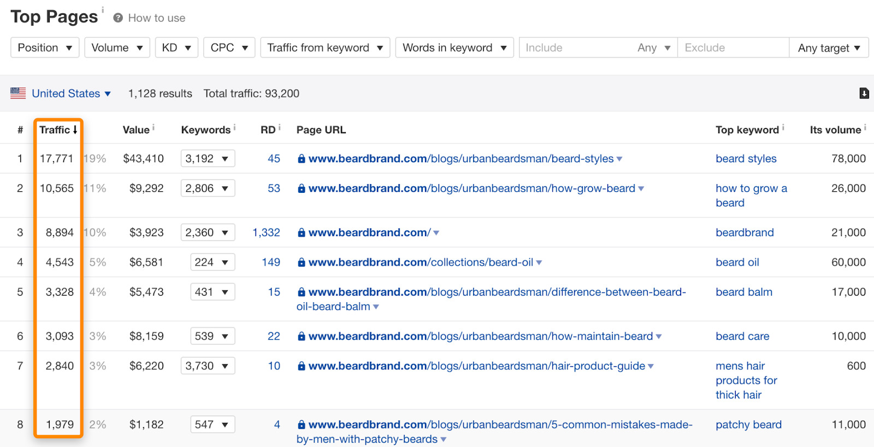
Task: Open caret menu beside beard-styles URL
Action: (x=619, y=159)
